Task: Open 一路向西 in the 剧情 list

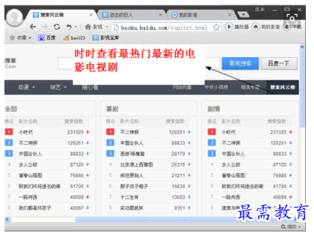Action: pos(231,197)
